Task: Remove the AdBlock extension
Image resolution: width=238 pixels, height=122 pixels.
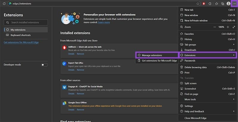Action: pyautogui.click(x=80, y=54)
